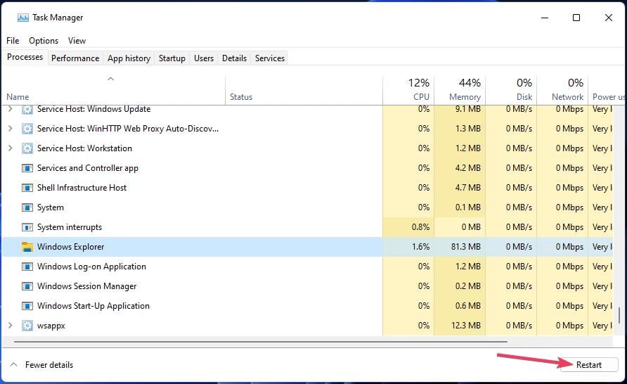Click the sort arrow above Name column
The width and height of the screenshot is (627, 384).
pos(111,79)
